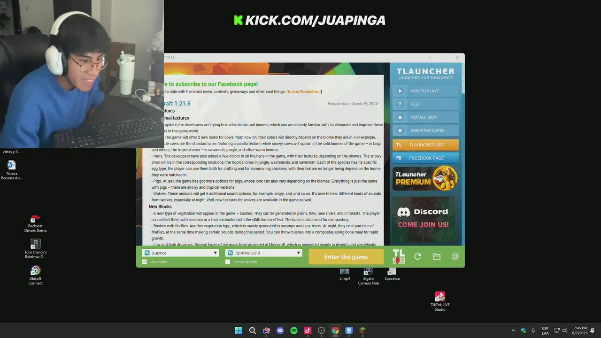Open taskbar Search
The image size is (601, 338).
click(x=253, y=330)
